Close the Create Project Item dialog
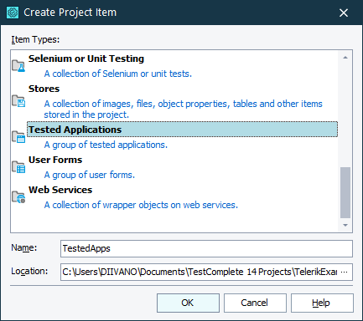 344,13
